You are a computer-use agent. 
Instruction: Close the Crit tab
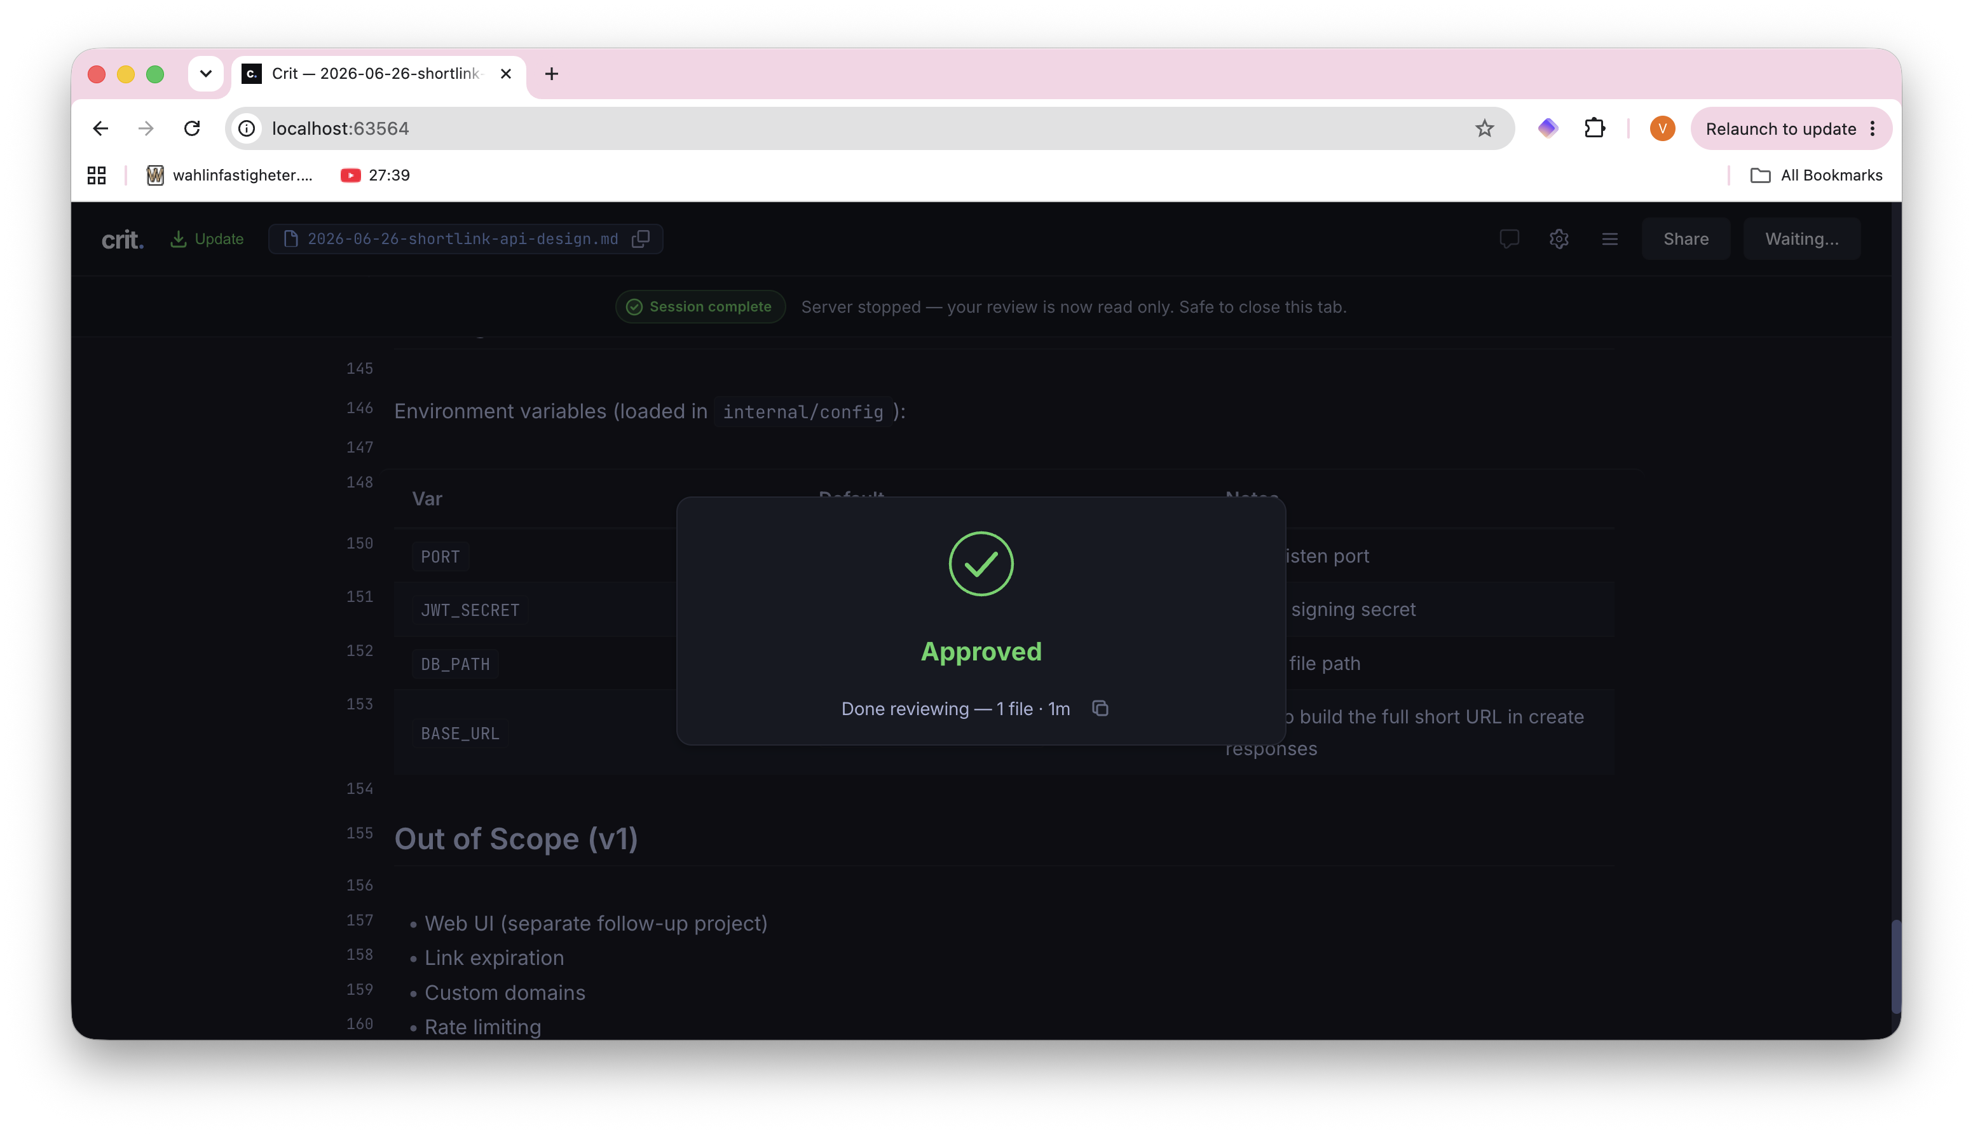pos(506,73)
